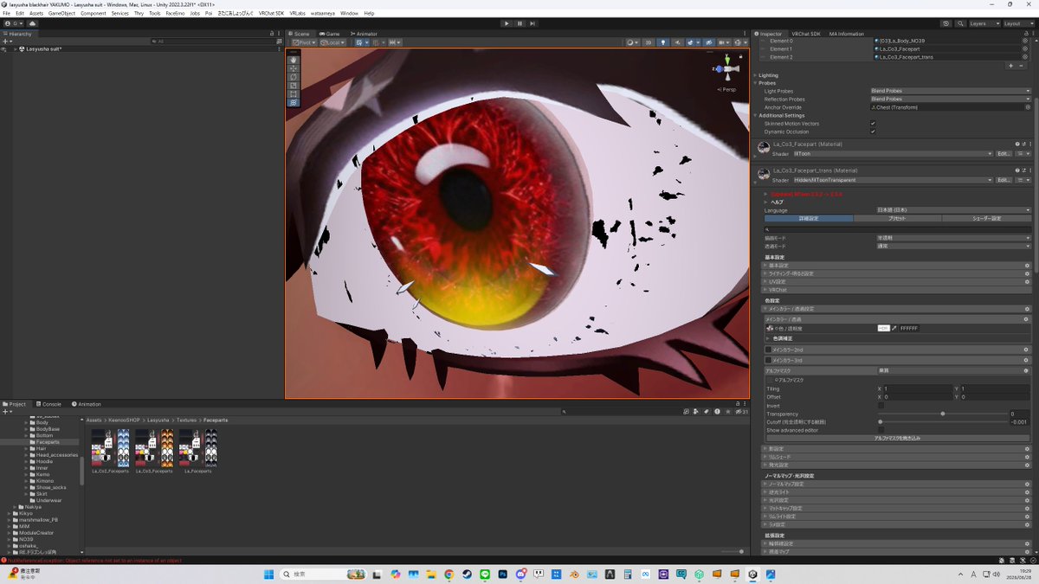Click the Hierarchy search field
The height and width of the screenshot is (584, 1039).
point(212,42)
